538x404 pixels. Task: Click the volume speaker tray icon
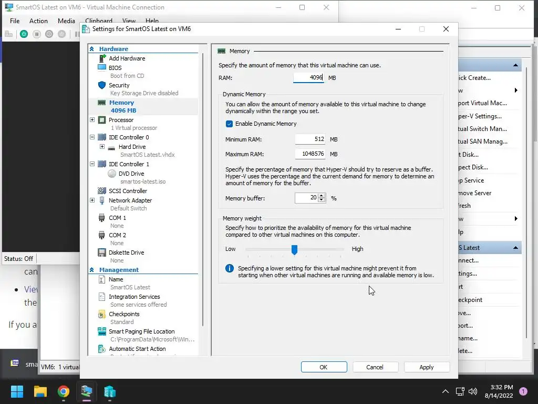[x=473, y=391]
